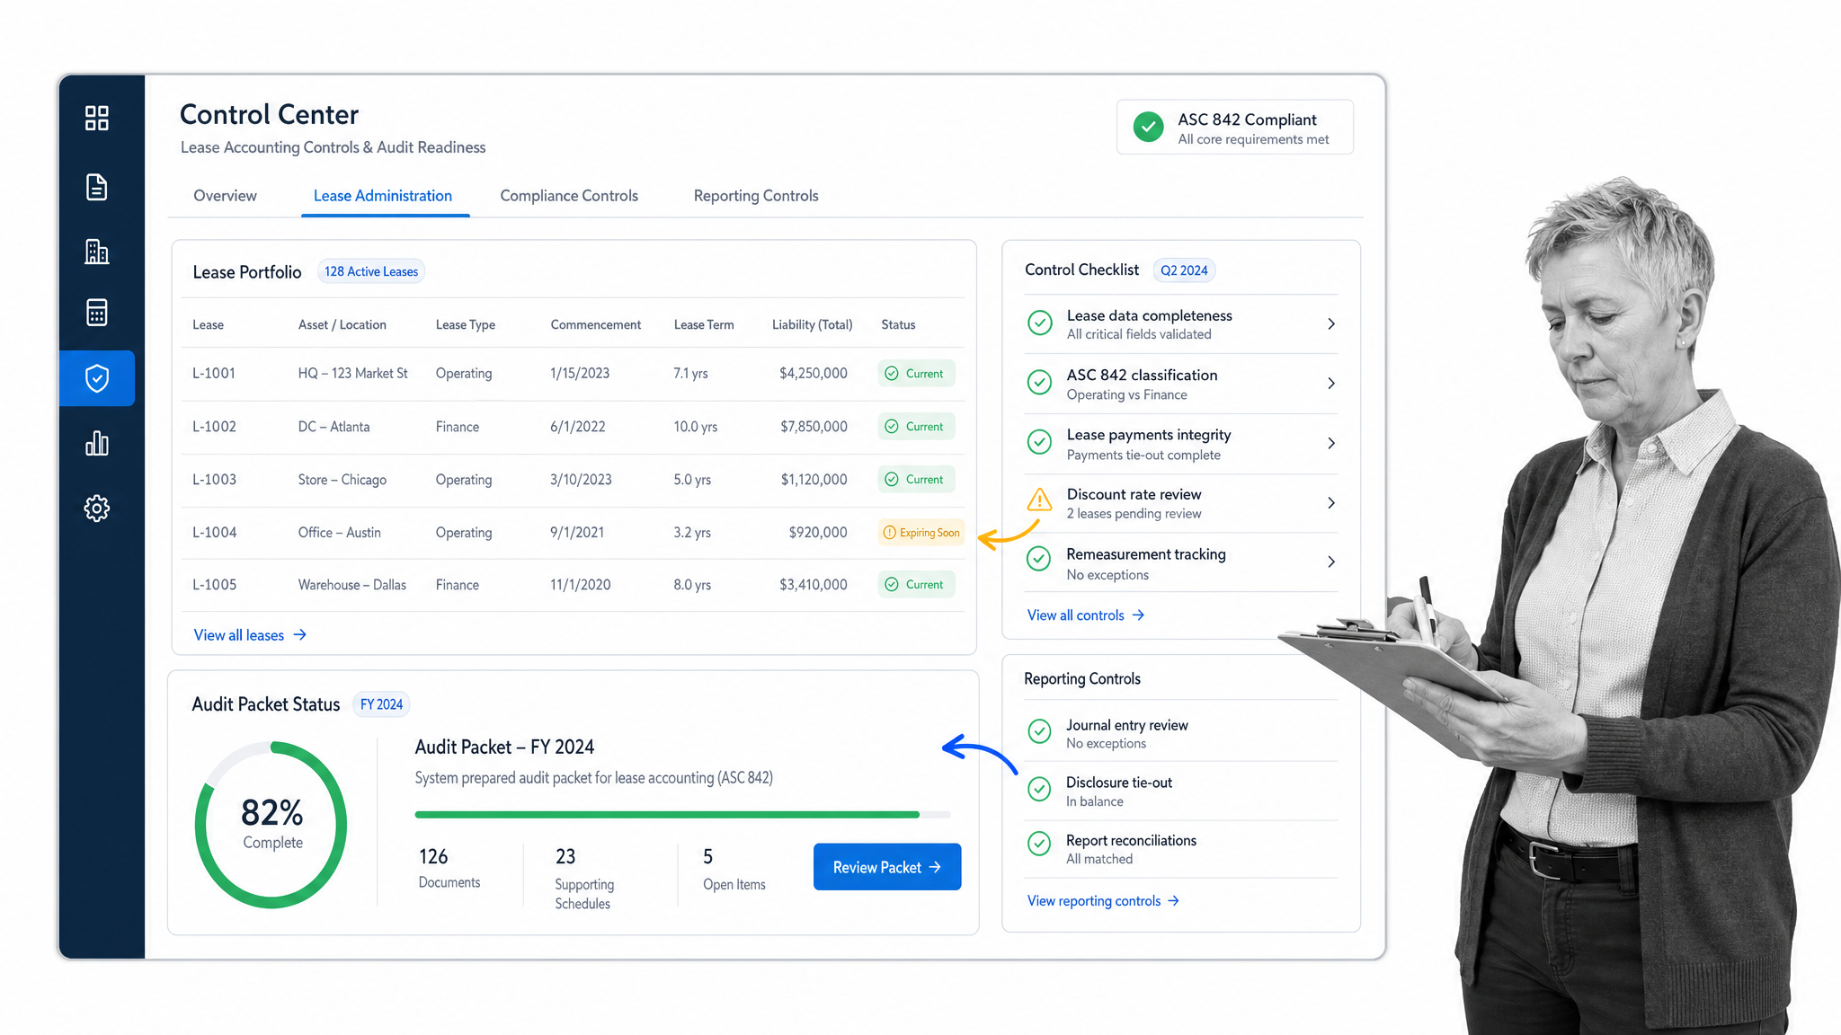Open the settings gear sidebar icon
This screenshot has width=1841, height=1035.
[97, 509]
